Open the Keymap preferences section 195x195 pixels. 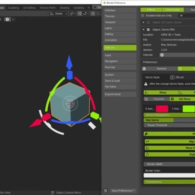pos(120,67)
